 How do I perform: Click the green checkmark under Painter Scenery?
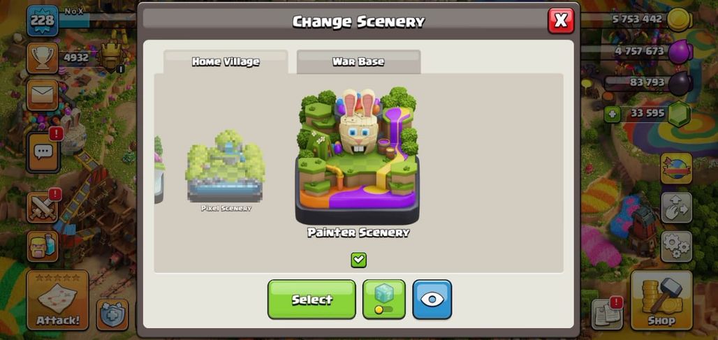pyautogui.click(x=358, y=260)
